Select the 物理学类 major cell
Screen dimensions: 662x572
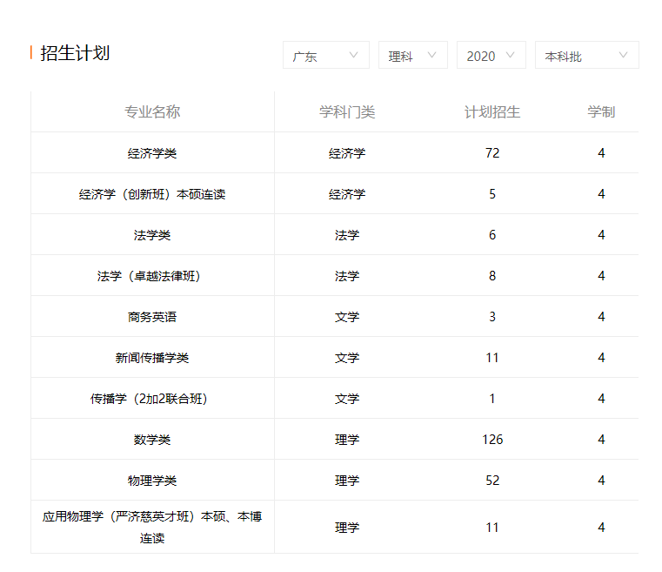click(x=152, y=481)
